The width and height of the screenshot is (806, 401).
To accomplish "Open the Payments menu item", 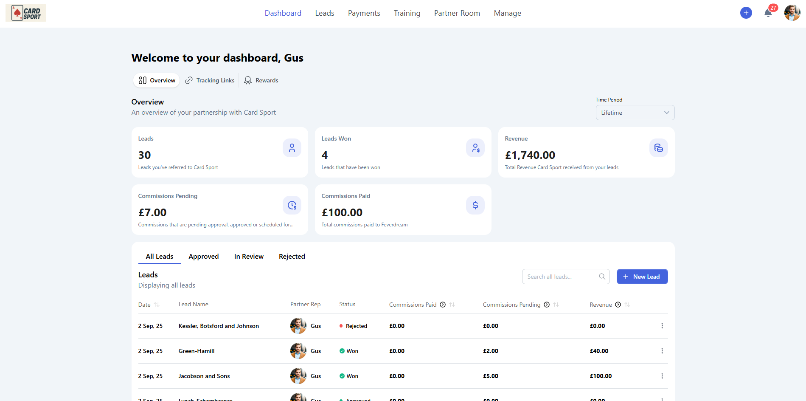I will tap(364, 13).
